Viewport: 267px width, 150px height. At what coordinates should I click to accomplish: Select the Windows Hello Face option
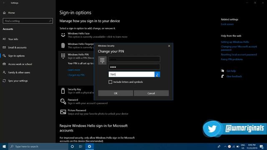93,35
